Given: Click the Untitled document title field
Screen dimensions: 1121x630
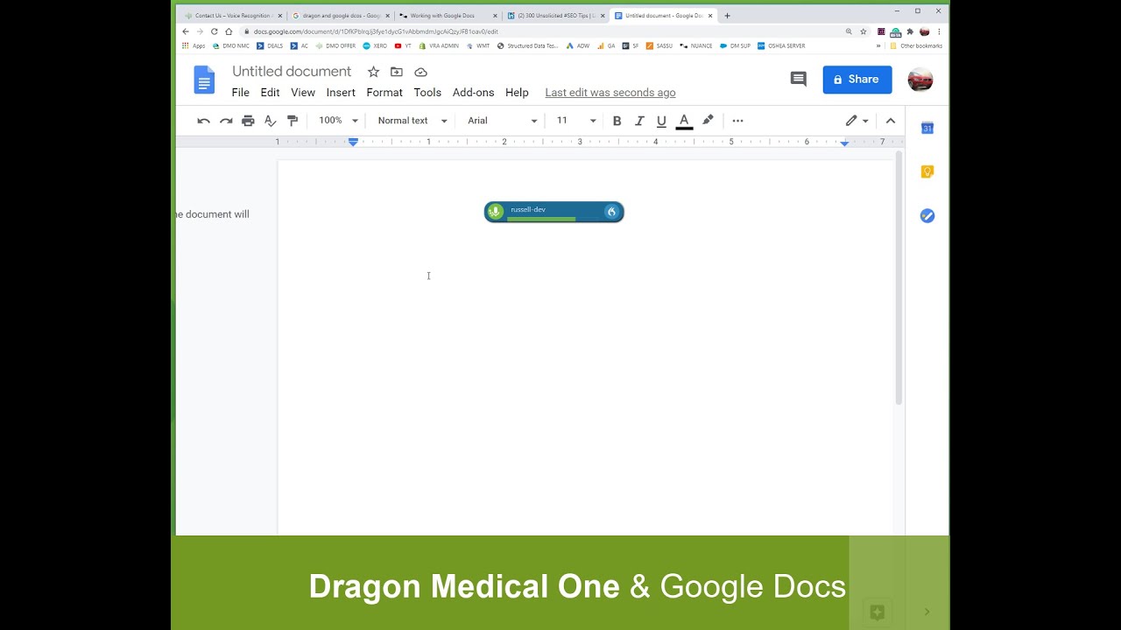Looking at the screenshot, I should 292,72.
